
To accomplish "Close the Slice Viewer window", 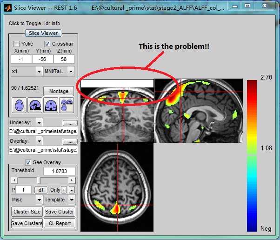I will (265, 6).
